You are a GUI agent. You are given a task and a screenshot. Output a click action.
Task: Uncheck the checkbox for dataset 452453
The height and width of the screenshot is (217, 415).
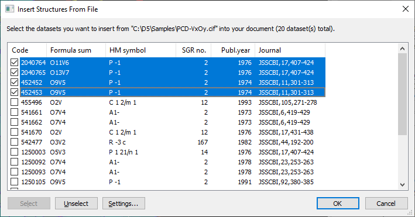pos(14,92)
